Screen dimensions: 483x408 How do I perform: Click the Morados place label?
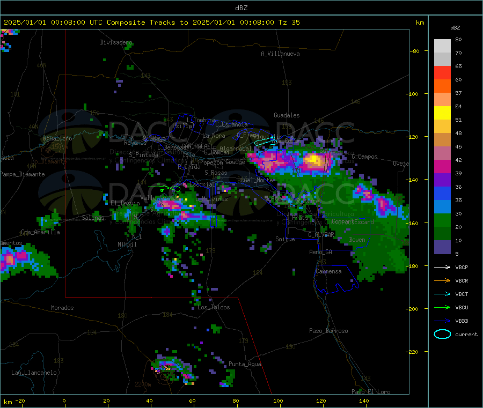[x=62, y=308]
